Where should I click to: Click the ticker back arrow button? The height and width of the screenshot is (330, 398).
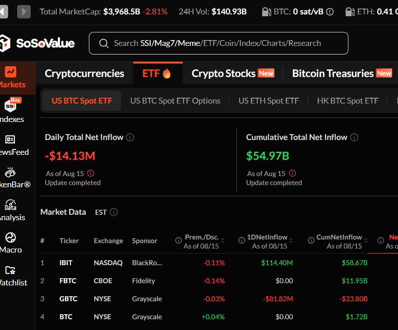point(4,12)
